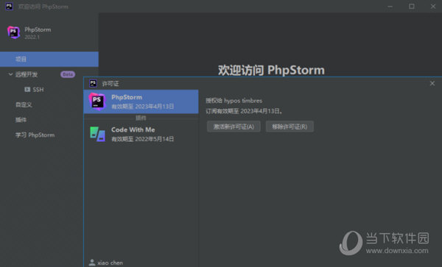Click the 授权给 hypos timbres text

click(234, 101)
